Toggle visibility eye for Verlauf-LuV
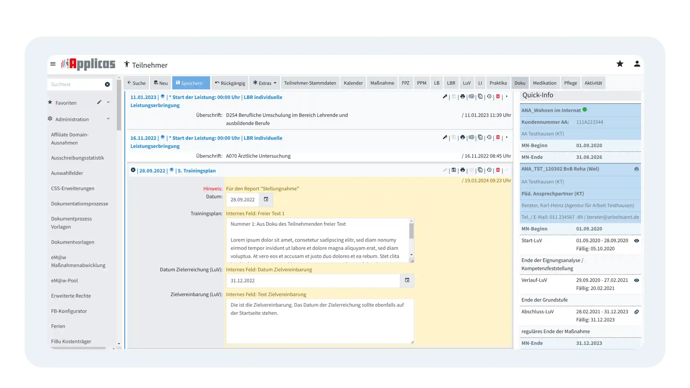 pyautogui.click(x=636, y=280)
